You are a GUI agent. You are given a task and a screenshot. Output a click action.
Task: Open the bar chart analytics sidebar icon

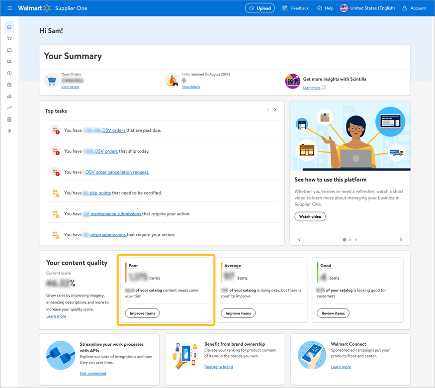pos(9,97)
